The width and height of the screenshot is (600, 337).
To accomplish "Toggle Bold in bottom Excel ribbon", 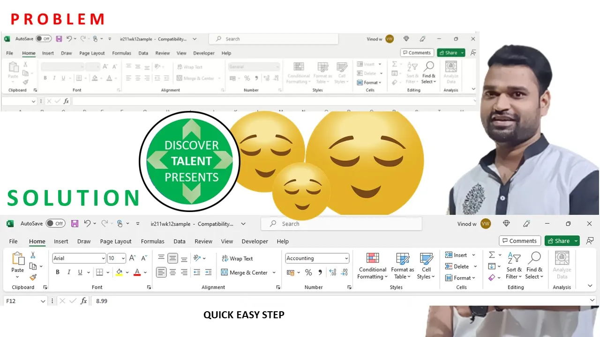I will tap(58, 272).
